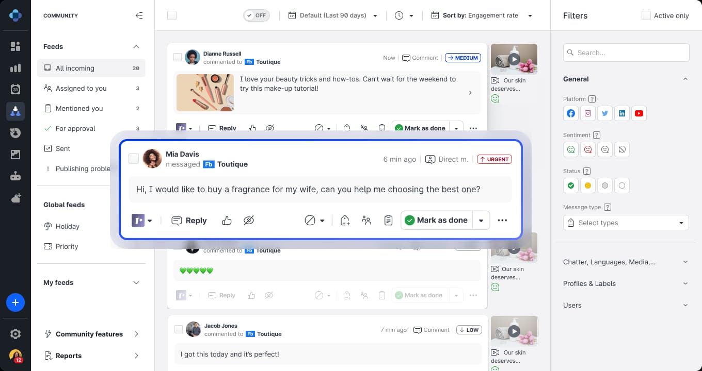Add a tag to Mia Davis's message
This screenshot has width=702, height=371.
click(x=345, y=220)
